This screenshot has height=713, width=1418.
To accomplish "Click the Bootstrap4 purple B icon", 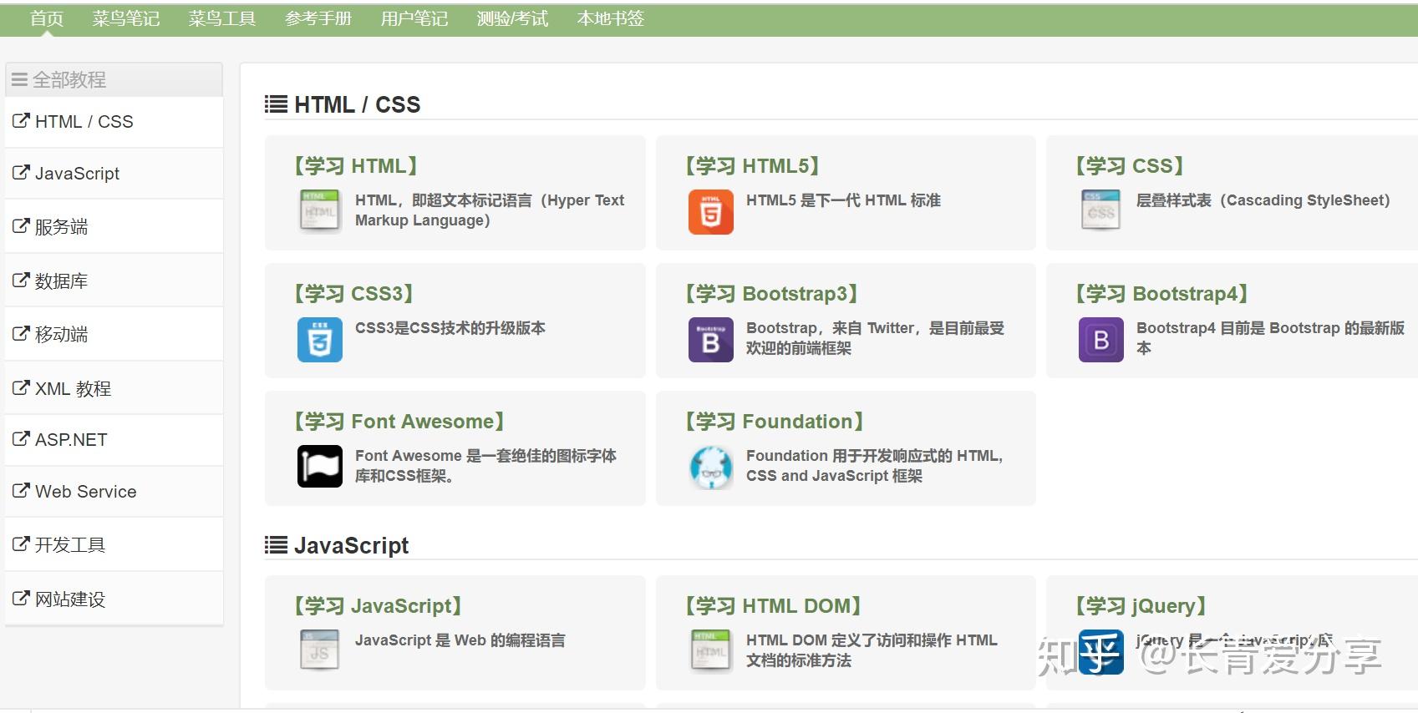I will tap(1101, 339).
